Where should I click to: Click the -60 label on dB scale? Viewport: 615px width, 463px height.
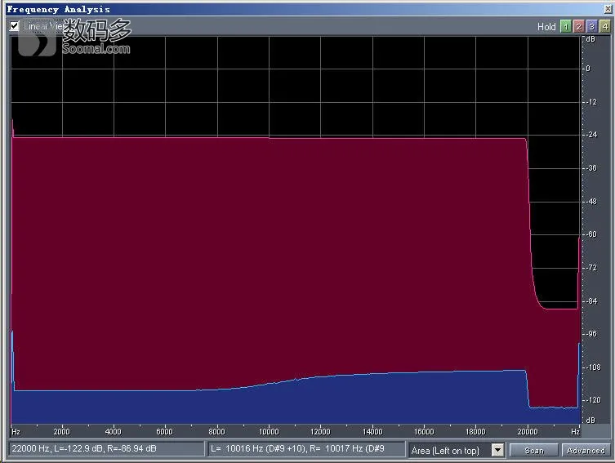591,234
